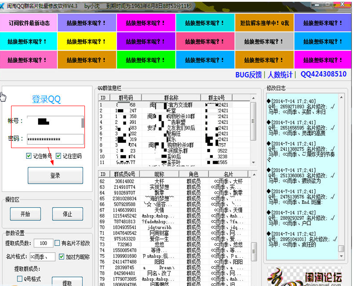Click the 角色 column header
The image size is (356, 286).
click(193, 174)
